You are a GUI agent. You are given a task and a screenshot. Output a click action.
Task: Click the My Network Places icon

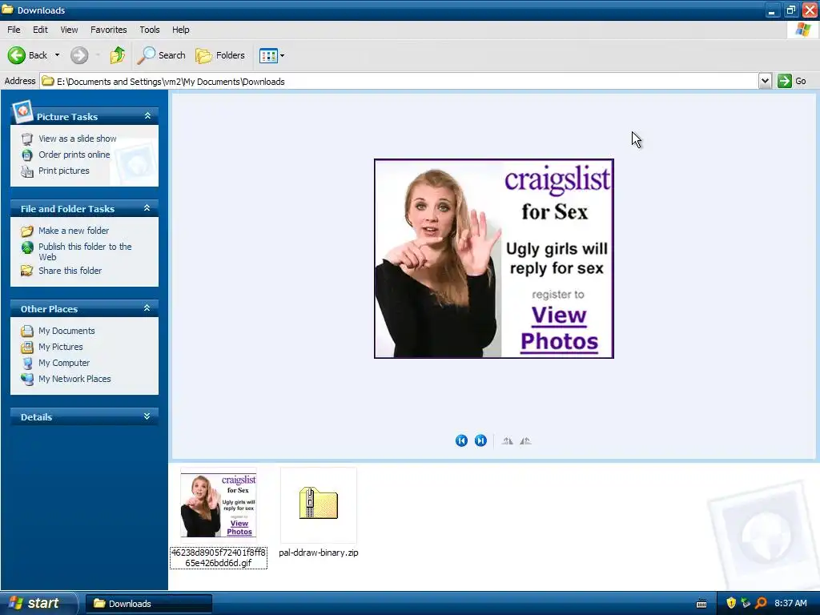click(x=27, y=379)
